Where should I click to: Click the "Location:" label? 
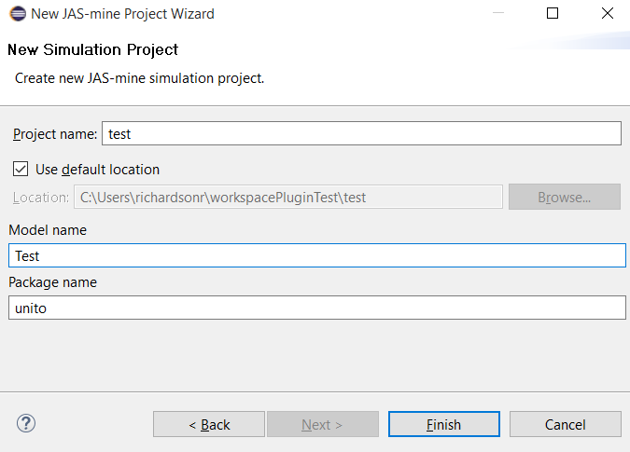(40, 198)
